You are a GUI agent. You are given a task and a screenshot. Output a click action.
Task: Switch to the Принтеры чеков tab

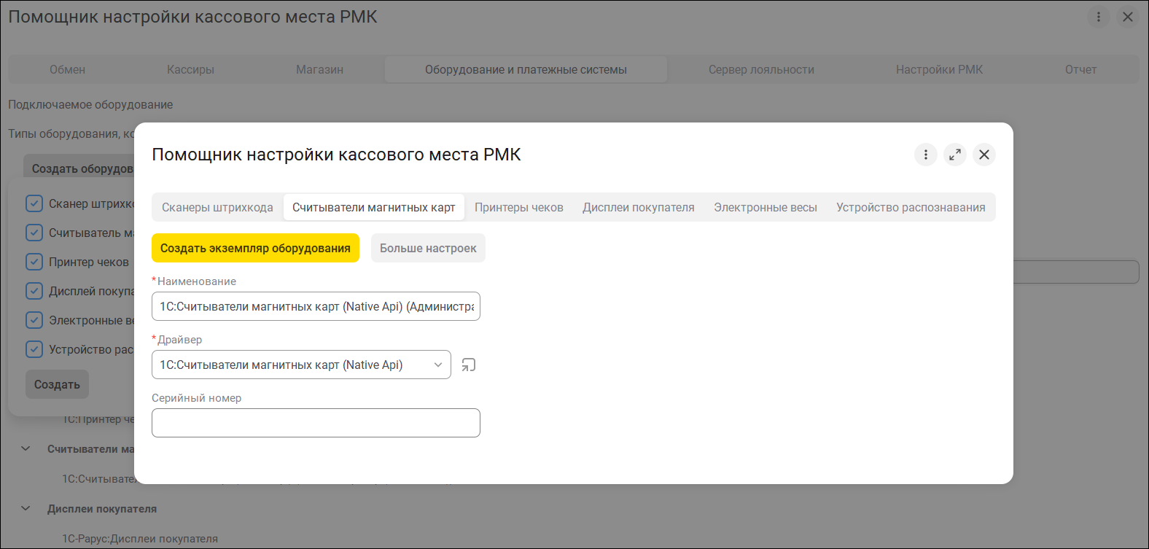coord(519,208)
